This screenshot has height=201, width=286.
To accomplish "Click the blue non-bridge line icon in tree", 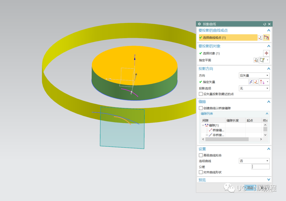I will pos(210,135).
